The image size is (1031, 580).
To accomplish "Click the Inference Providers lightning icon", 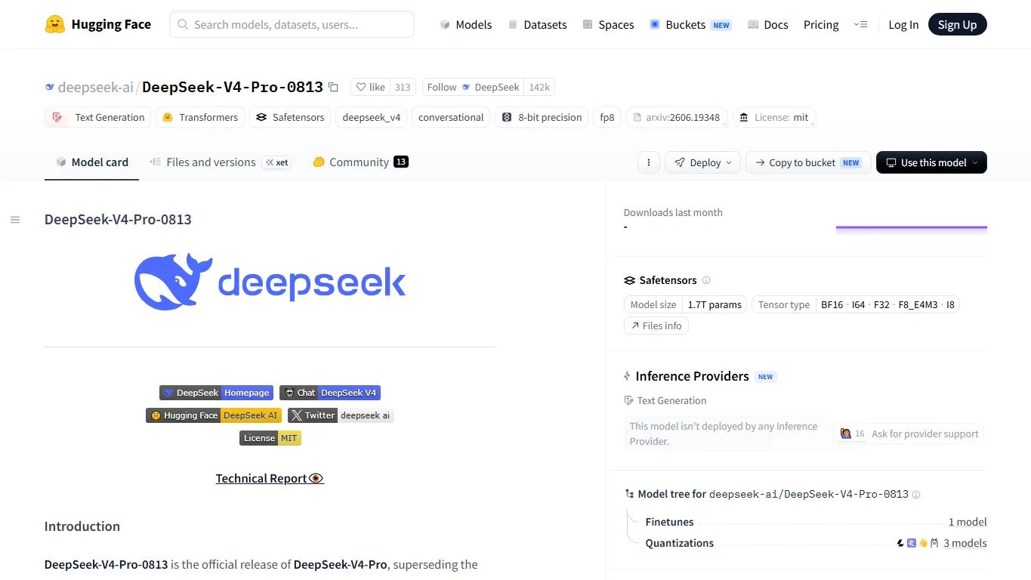I will (627, 376).
